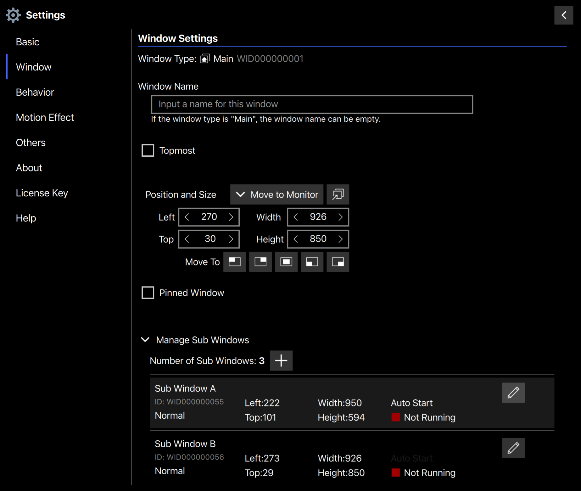Decrease the Left value with left arrow

pos(187,217)
